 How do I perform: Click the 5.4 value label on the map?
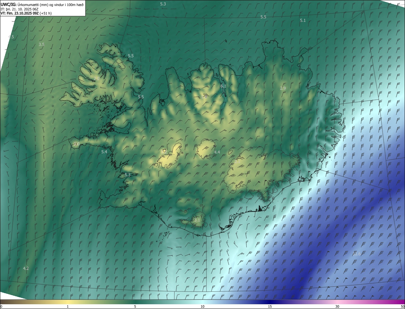[104, 152]
